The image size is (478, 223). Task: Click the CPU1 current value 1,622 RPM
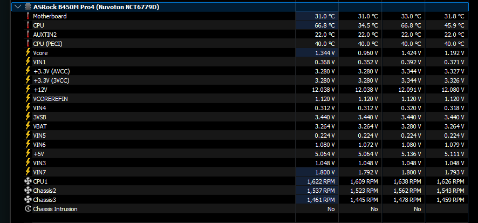tap(322, 181)
